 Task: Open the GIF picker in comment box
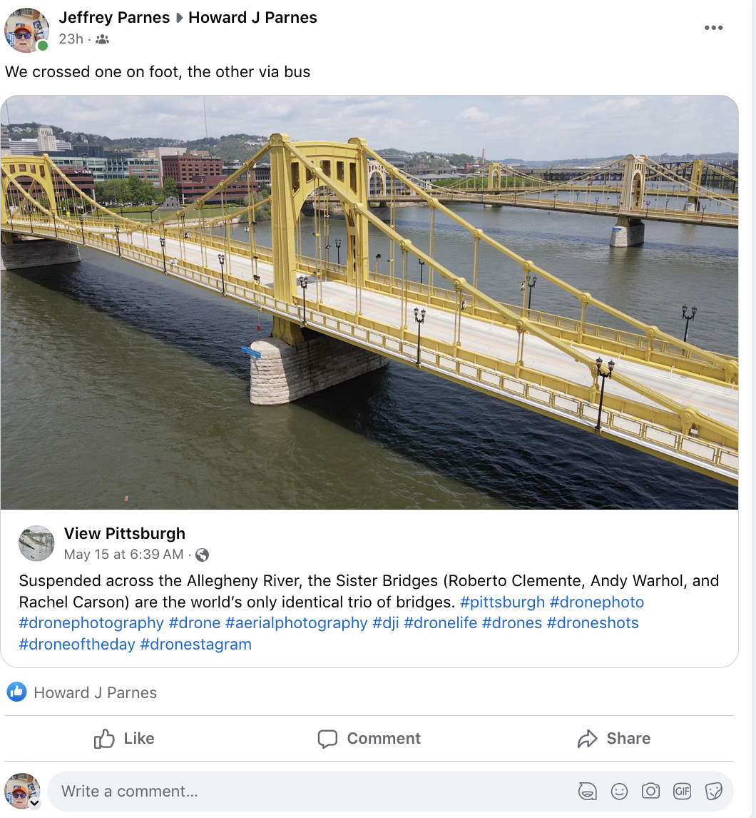tap(682, 791)
